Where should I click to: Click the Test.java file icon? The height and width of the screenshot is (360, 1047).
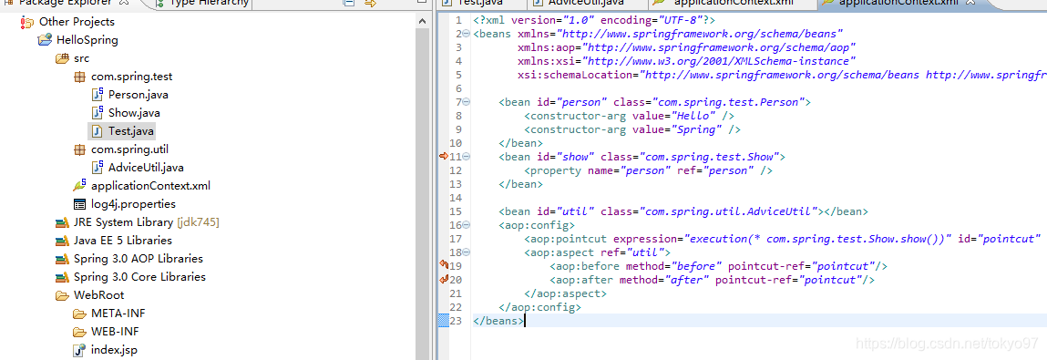click(97, 131)
